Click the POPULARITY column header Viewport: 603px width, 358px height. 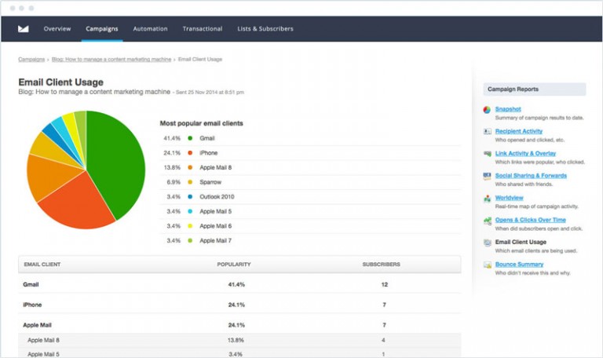234,264
